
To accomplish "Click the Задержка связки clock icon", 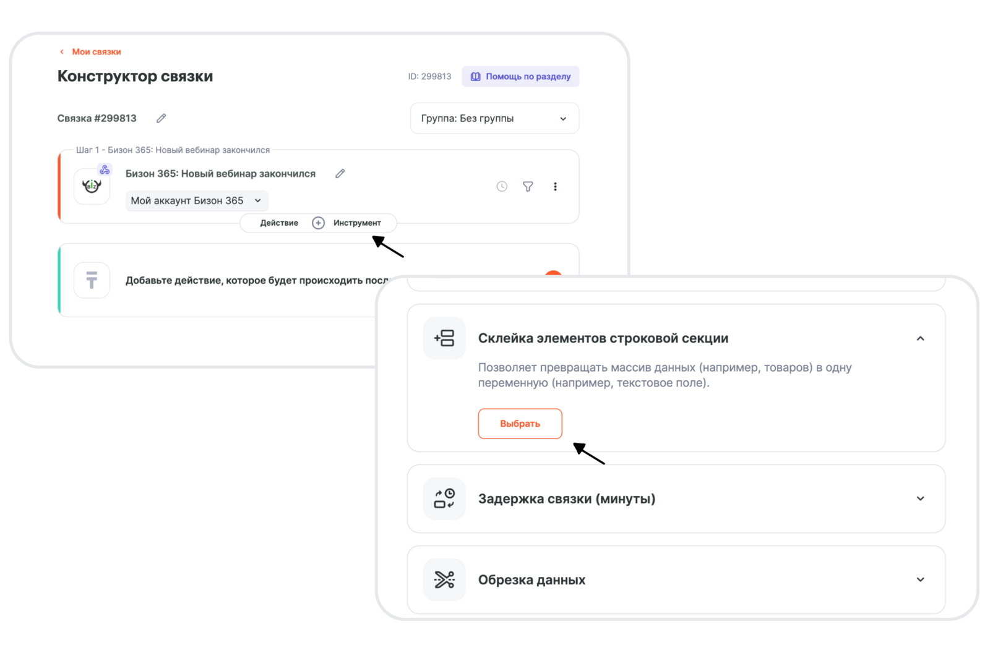I will point(444,498).
